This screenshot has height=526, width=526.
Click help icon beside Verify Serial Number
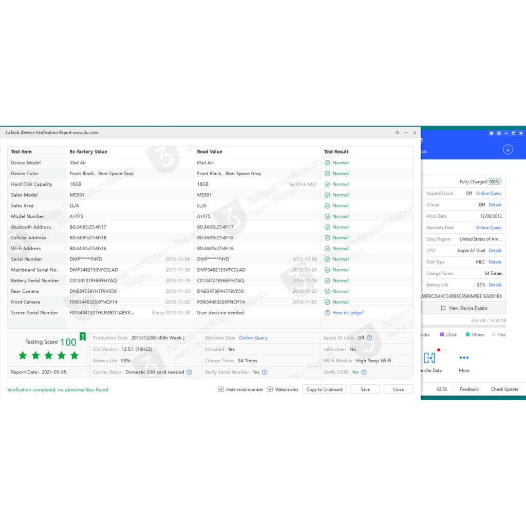[x=265, y=372]
